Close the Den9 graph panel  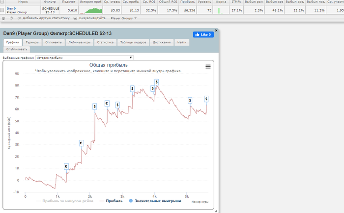(x=216, y=30)
